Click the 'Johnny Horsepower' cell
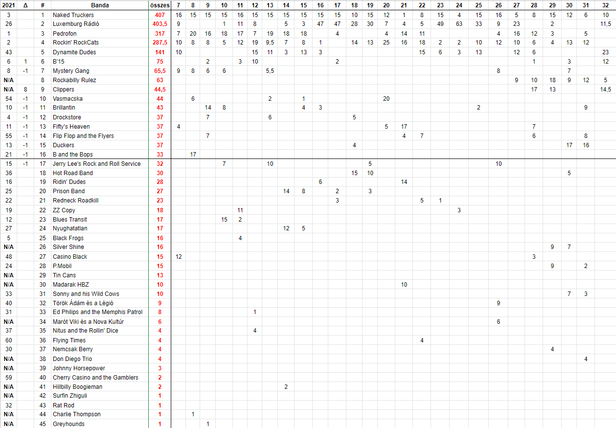616x428 pixels. (100, 368)
